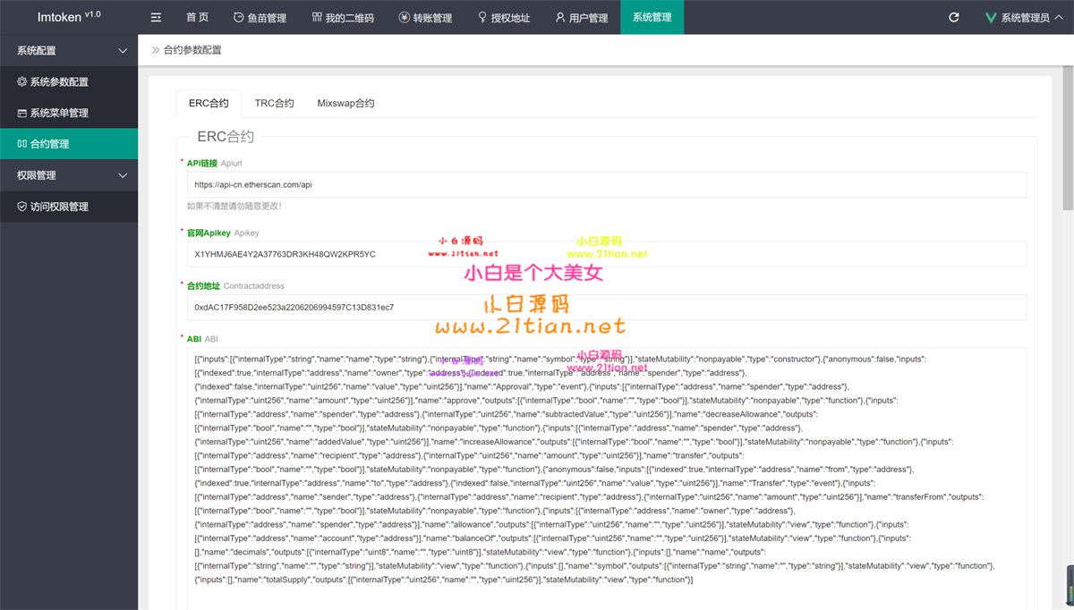Open the 首页 top menu
1074x610 pixels.
198,17
